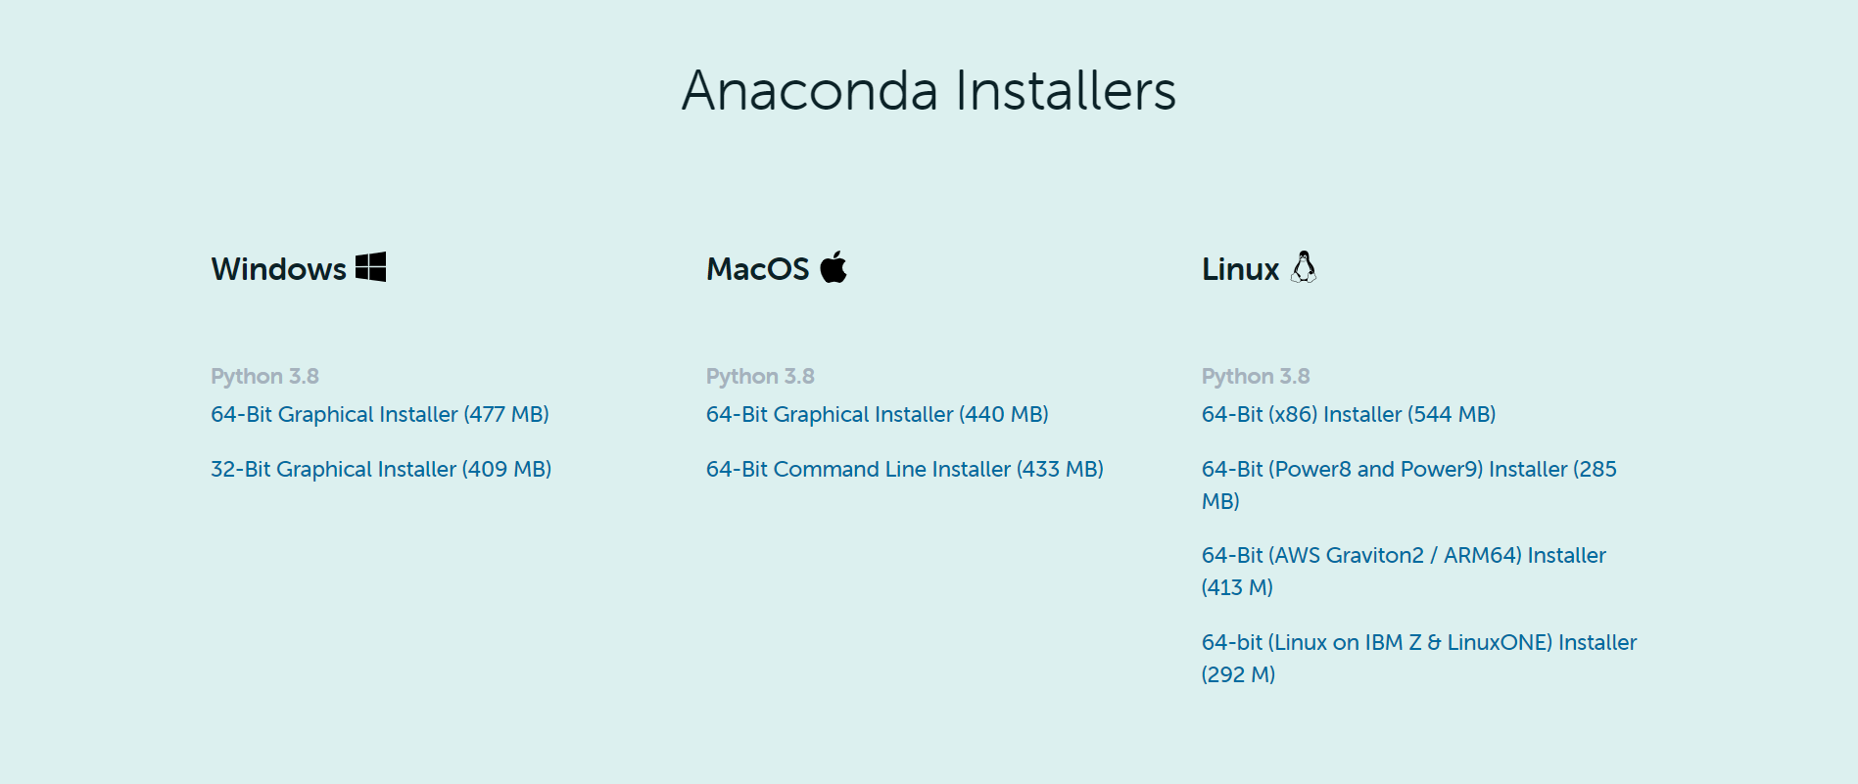Click the IBM Z & LinuxONE Installer link

(1418, 642)
